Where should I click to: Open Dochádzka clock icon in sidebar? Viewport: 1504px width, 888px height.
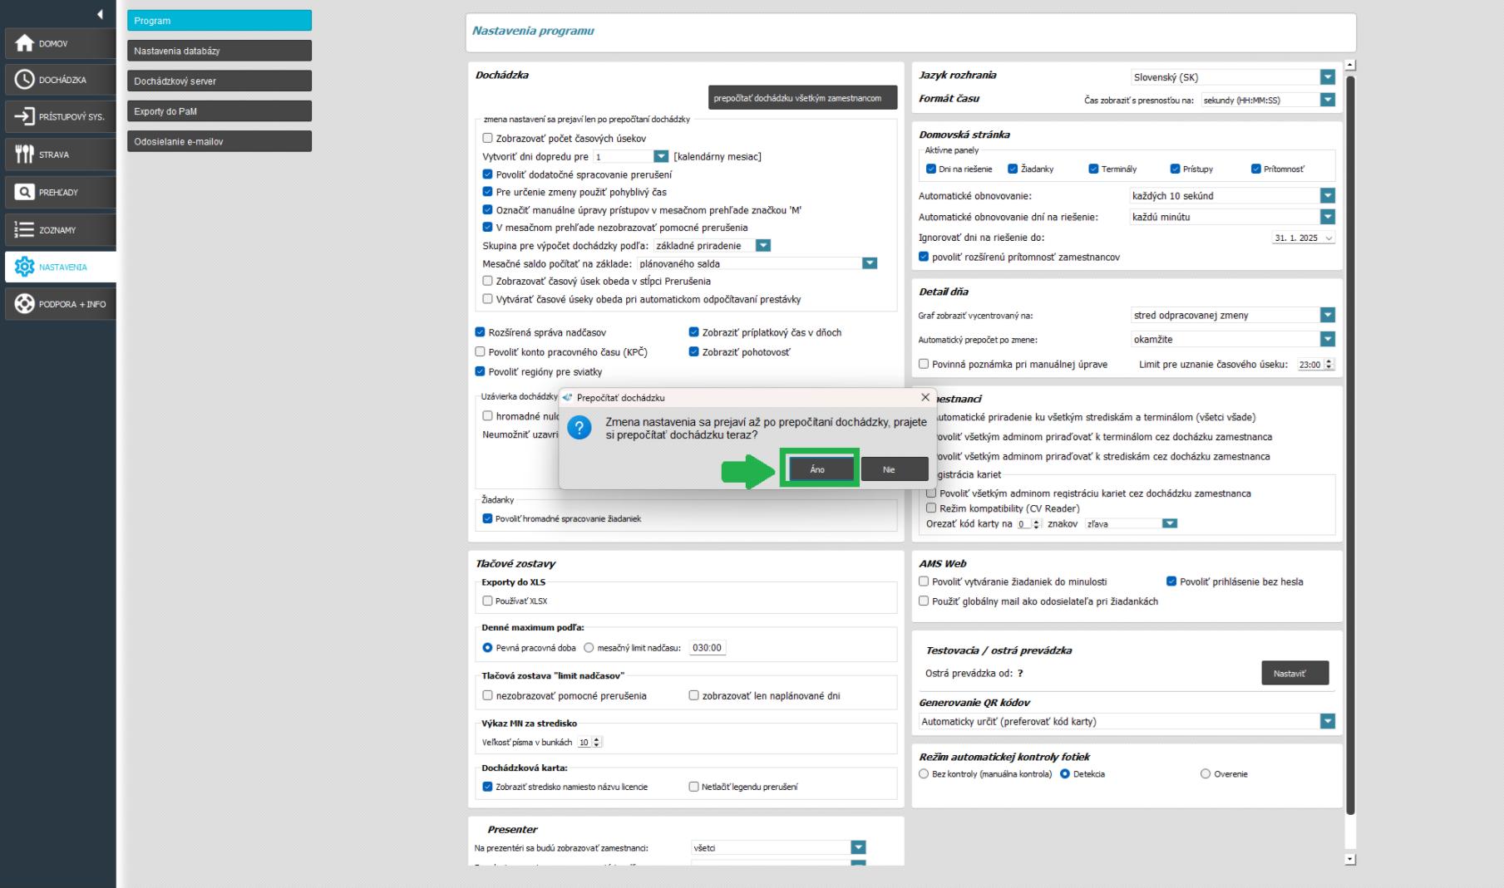(25, 80)
